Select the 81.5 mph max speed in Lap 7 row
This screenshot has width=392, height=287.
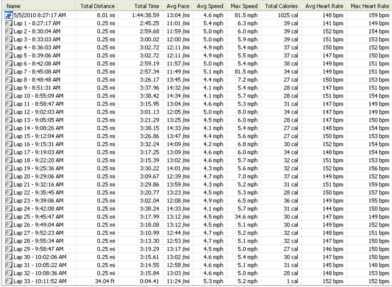247,72
